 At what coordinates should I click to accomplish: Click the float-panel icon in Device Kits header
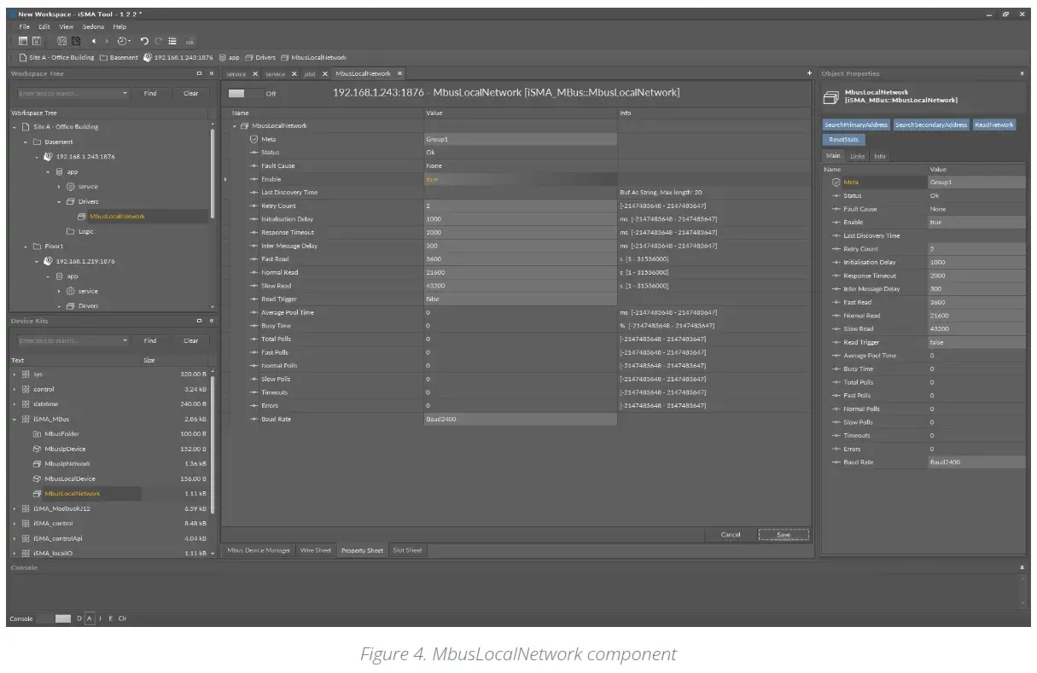pyautogui.click(x=199, y=321)
